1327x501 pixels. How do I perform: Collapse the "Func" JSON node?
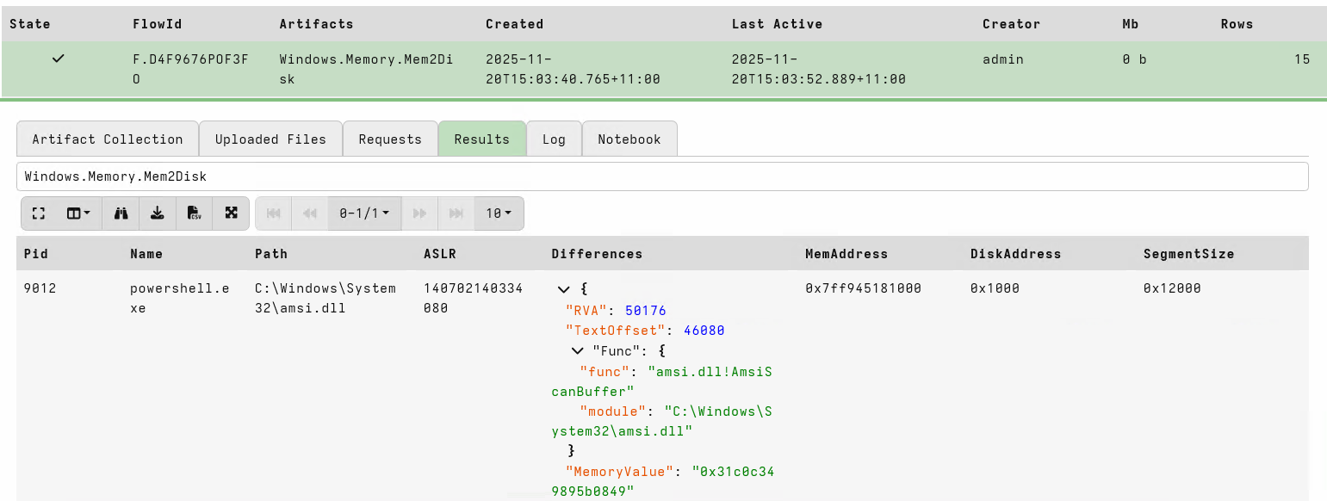(578, 351)
